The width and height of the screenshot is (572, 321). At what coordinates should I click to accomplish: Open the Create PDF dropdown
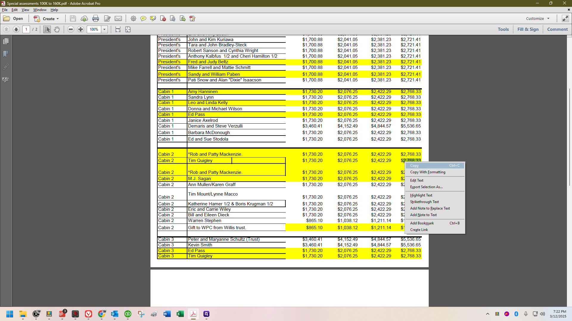pos(46,18)
